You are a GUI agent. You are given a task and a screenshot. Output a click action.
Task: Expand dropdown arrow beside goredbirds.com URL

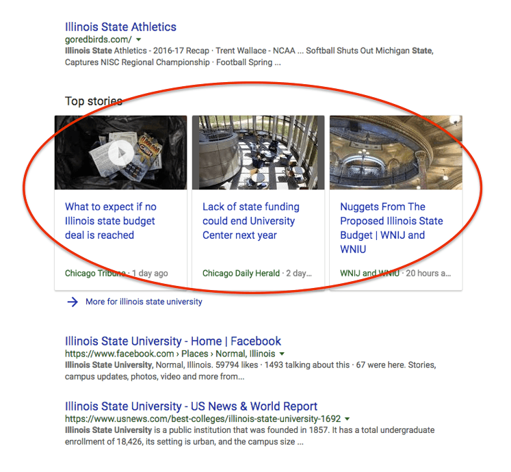click(x=138, y=40)
